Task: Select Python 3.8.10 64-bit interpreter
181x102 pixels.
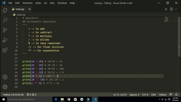Action: (13, 95)
